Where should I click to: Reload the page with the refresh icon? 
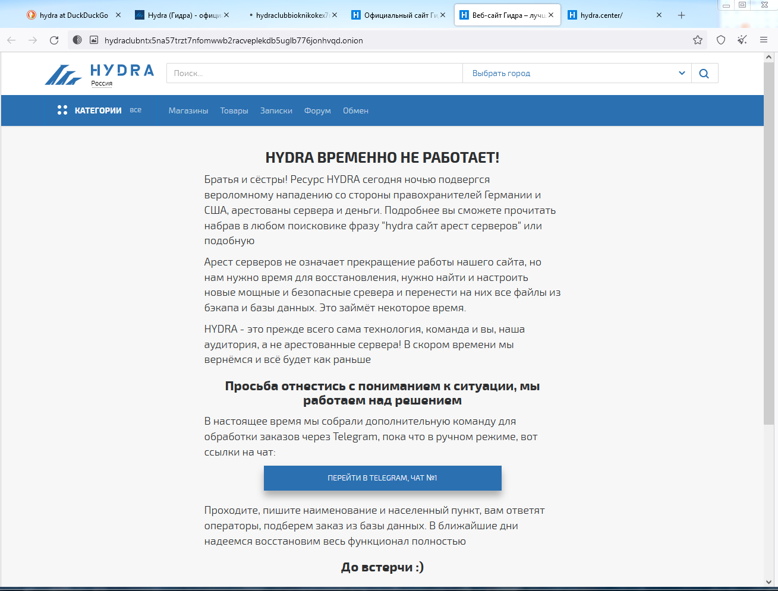pyautogui.click(x=54, y=40)
